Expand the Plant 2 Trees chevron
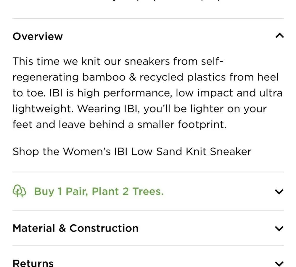Image resolution: width=296 pixels, height=267 pixels. pos(279,192)
